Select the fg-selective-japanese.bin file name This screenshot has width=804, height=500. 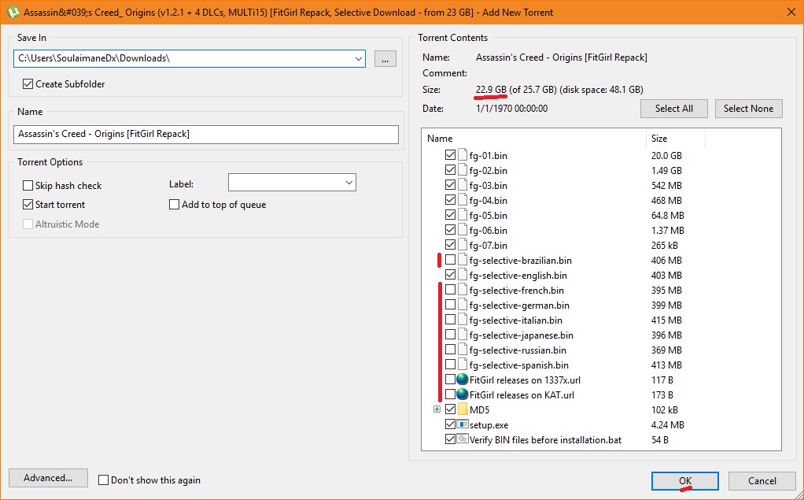tap(521, 335)
